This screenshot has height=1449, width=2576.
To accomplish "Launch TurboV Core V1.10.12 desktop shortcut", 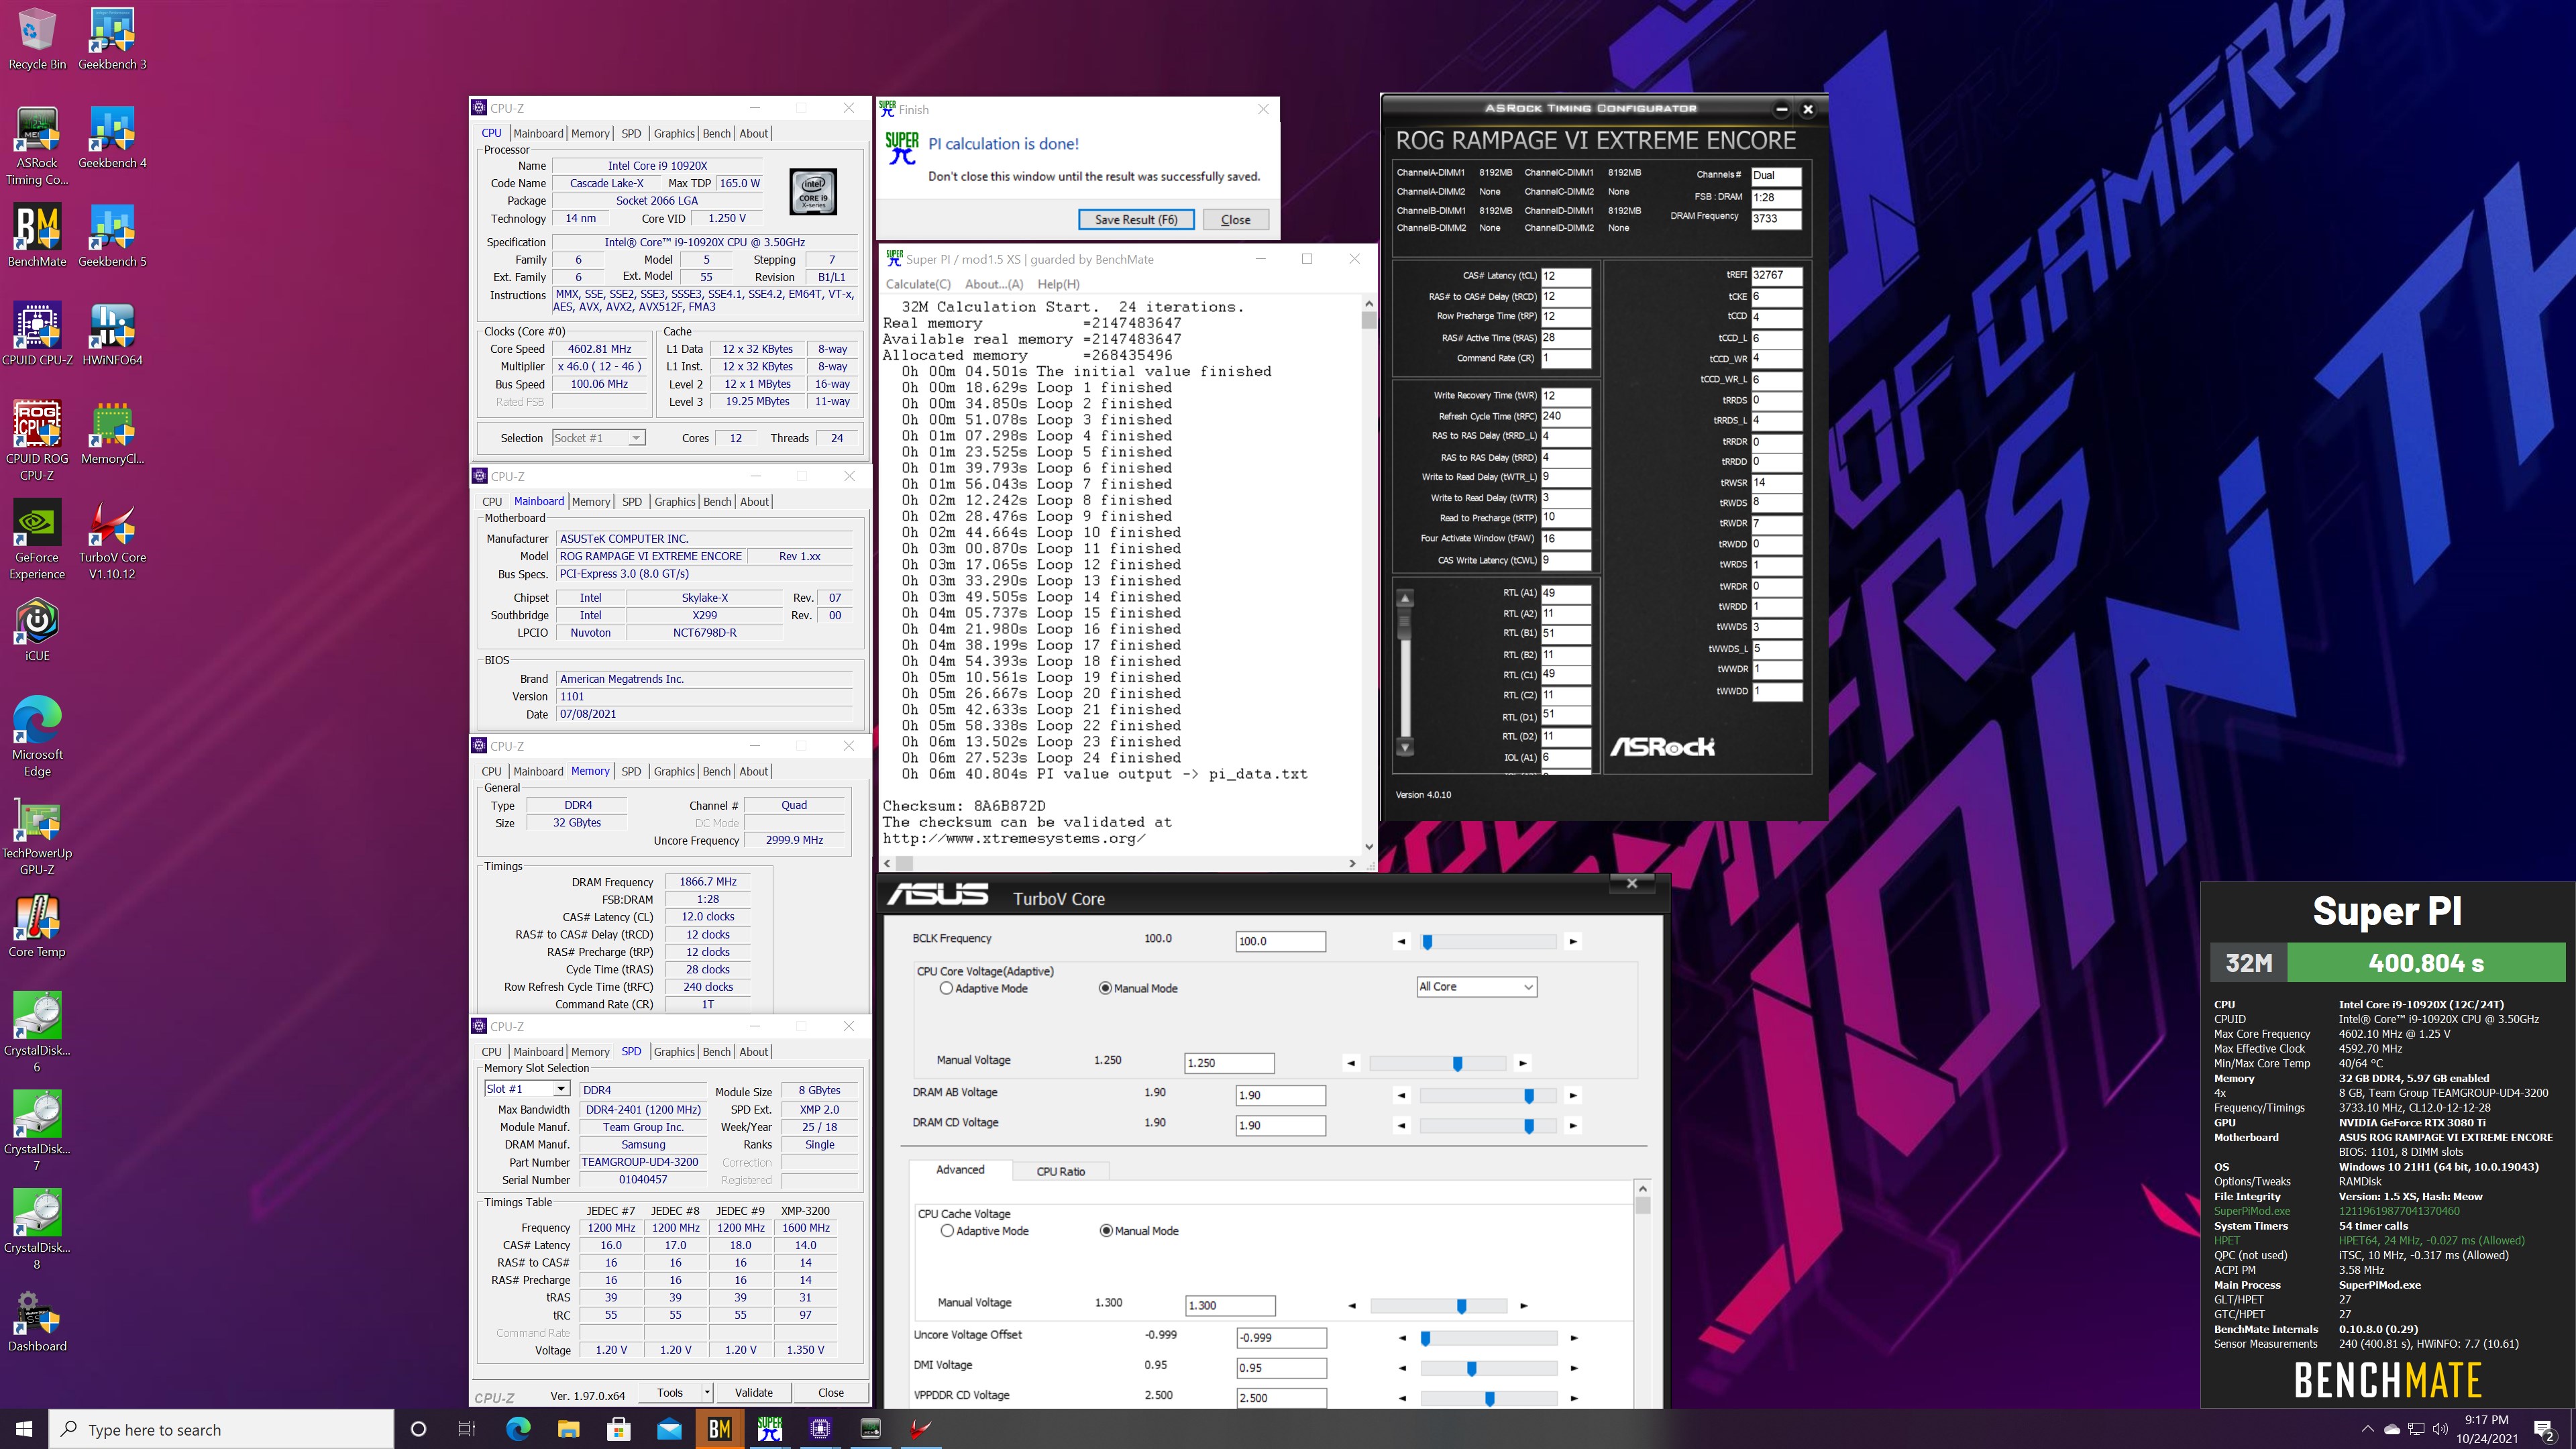I will [112, 540].
